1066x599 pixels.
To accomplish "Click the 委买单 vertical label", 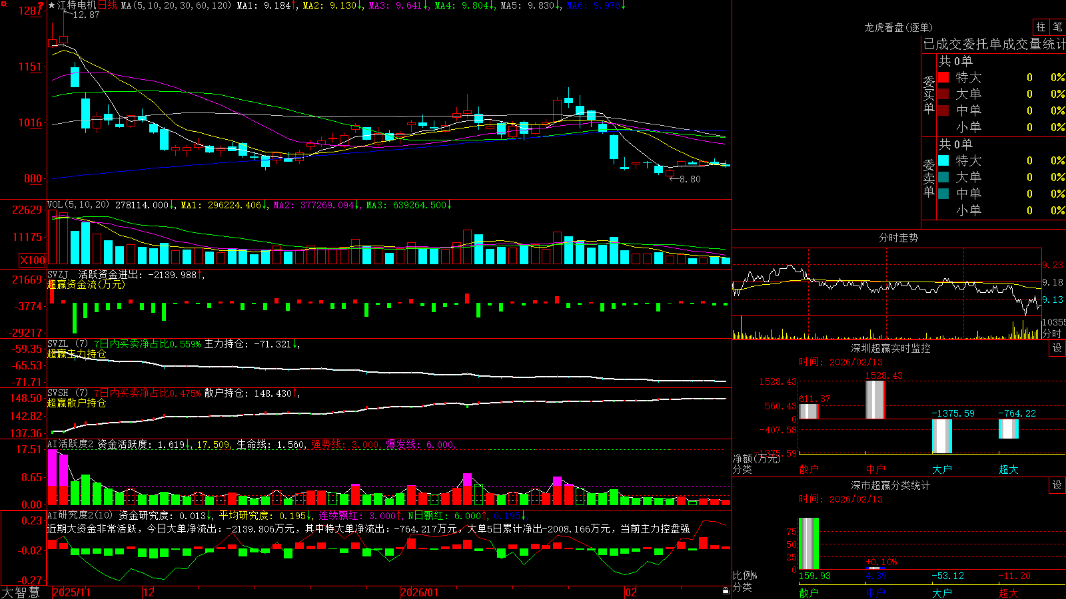I will coord(929,95).
